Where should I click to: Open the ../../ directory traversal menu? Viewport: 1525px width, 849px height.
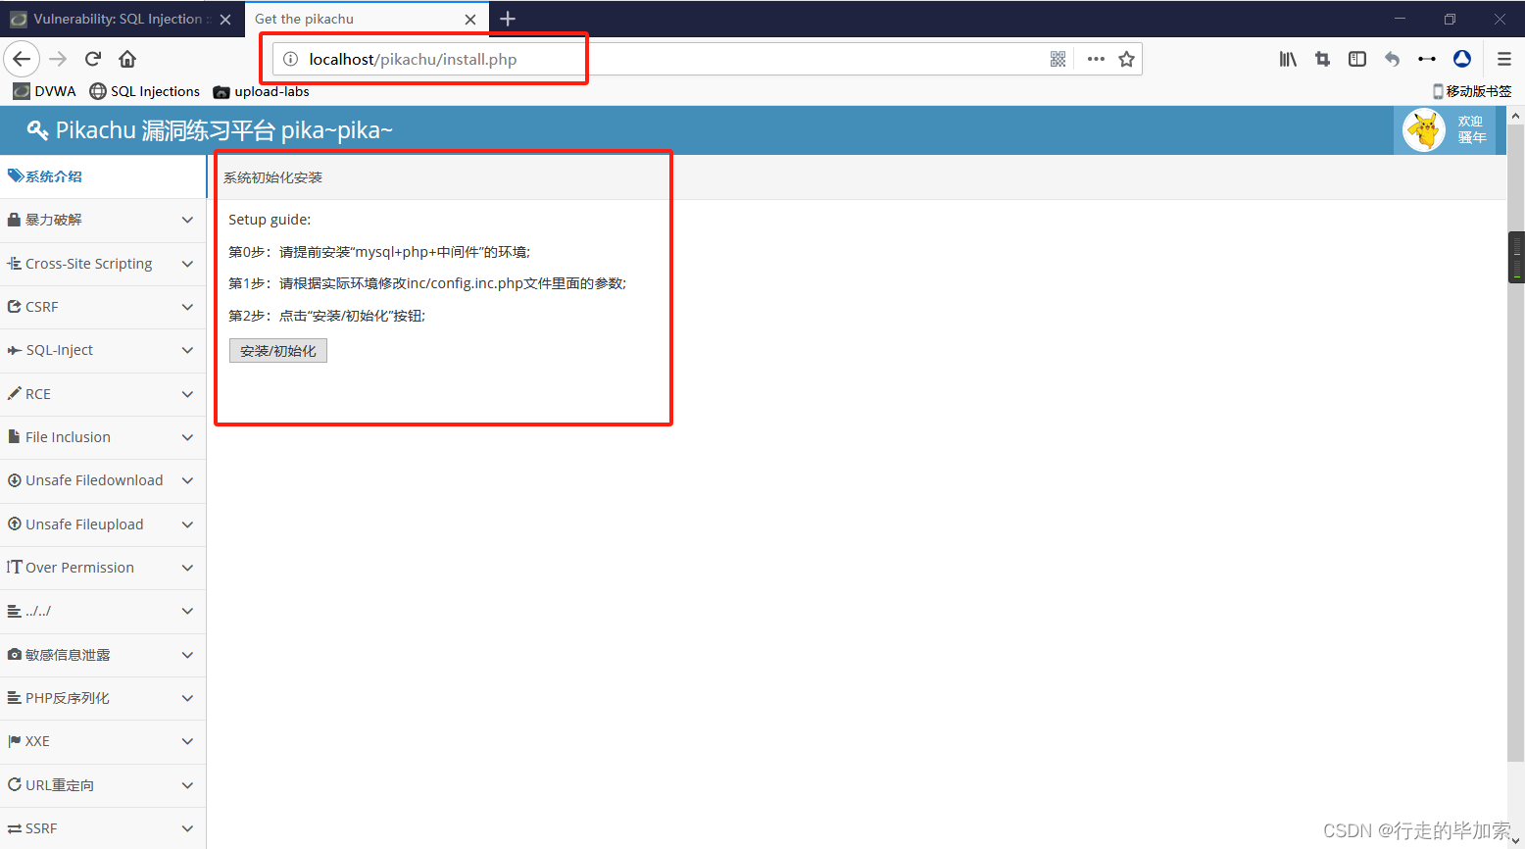tap(103, 611)
